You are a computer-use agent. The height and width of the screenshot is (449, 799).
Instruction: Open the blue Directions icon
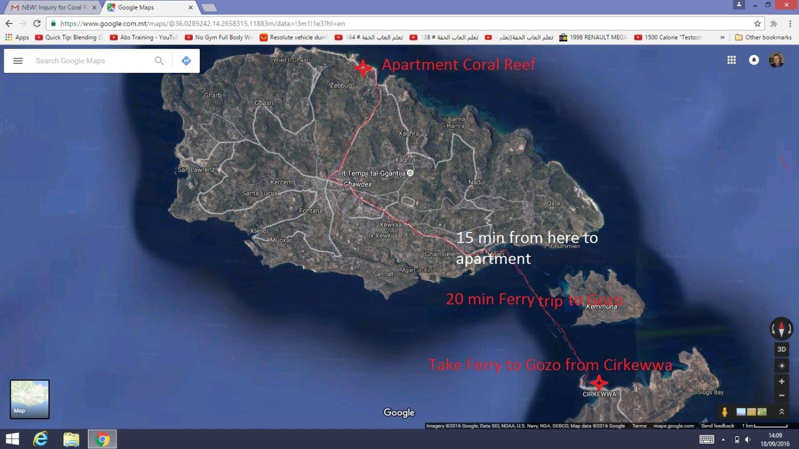click(x=186, y=61)
